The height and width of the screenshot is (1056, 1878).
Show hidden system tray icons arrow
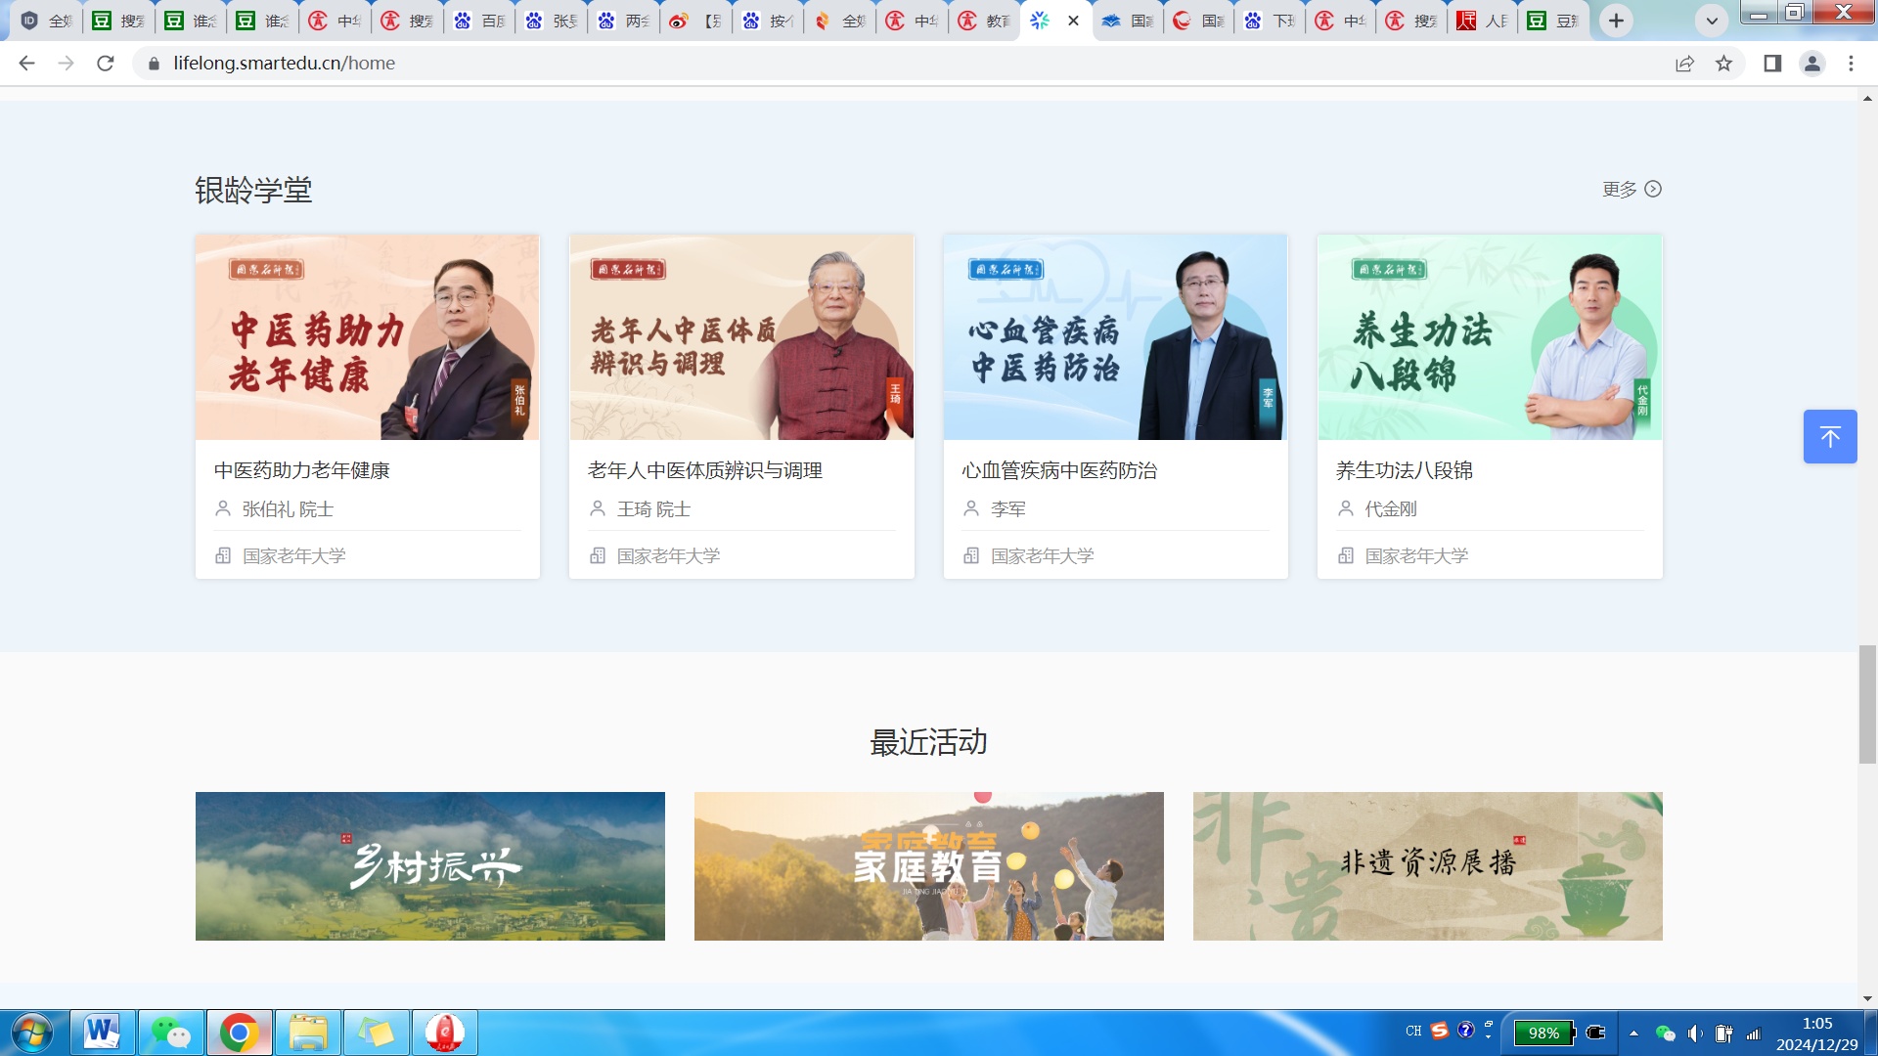[1633, 1033]
